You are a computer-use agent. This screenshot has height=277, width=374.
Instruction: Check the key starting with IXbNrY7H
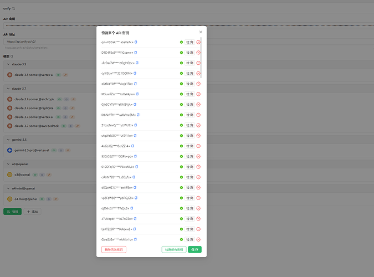[189, 115]
